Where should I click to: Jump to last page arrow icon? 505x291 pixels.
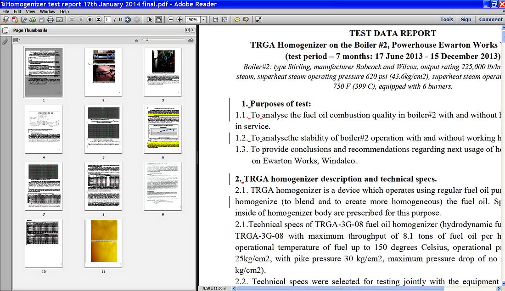99,20
